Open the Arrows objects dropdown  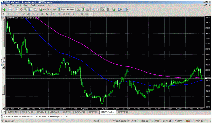(47, 14)
